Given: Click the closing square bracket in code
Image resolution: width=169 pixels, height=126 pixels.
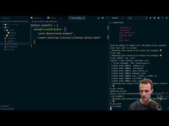Looking at the screenshot, I should (x=34, y=42).
